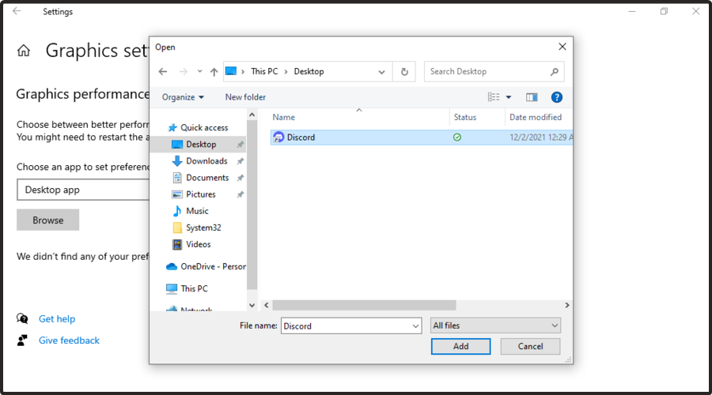The width and height of the screenshot is (712, 395).
Task: Open Documents in the navigation pane
Action: click(x=207, y=178)
